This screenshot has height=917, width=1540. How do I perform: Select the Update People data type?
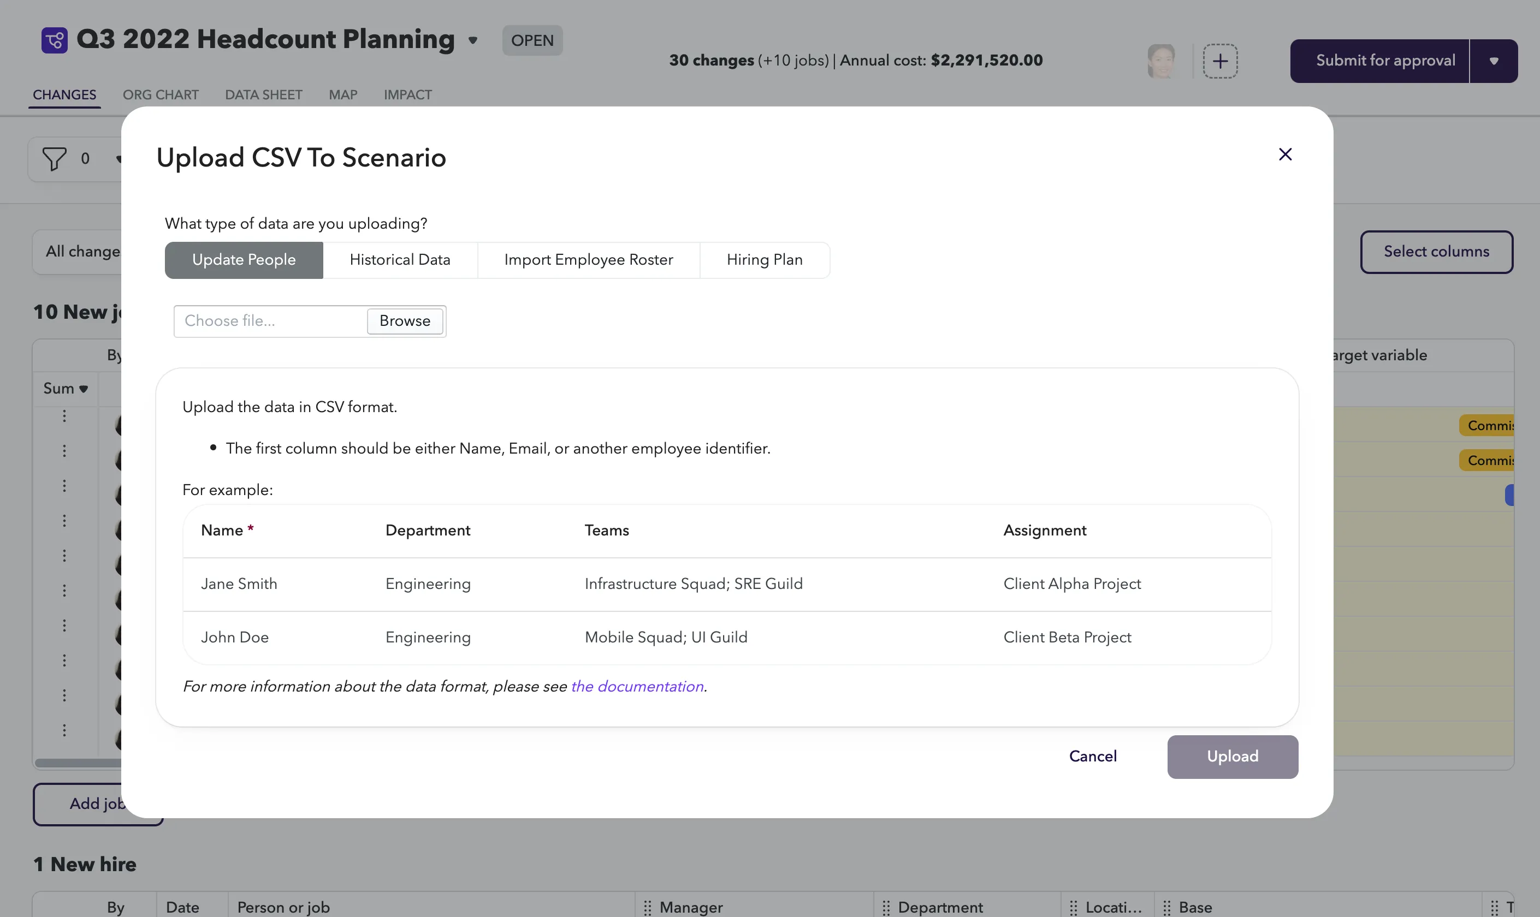tap(244, 259)
